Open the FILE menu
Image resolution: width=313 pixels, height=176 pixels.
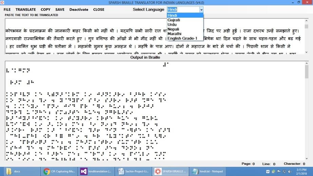7,9
